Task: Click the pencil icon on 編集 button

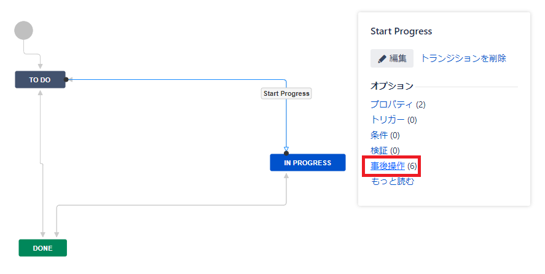Action: click(x=382, y=59)
